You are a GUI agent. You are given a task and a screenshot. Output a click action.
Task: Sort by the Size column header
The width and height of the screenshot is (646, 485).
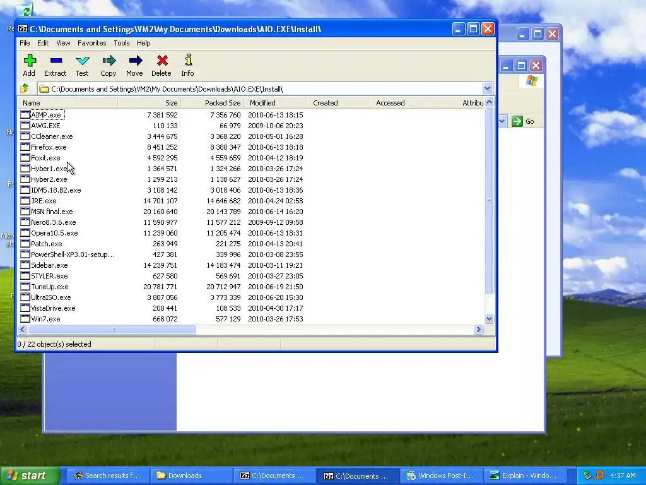pyautogui.click(x=149, y=103)
